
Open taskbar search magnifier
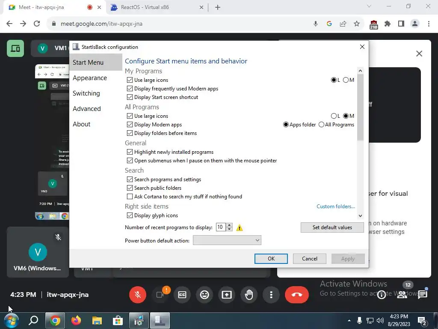[33, 320]
